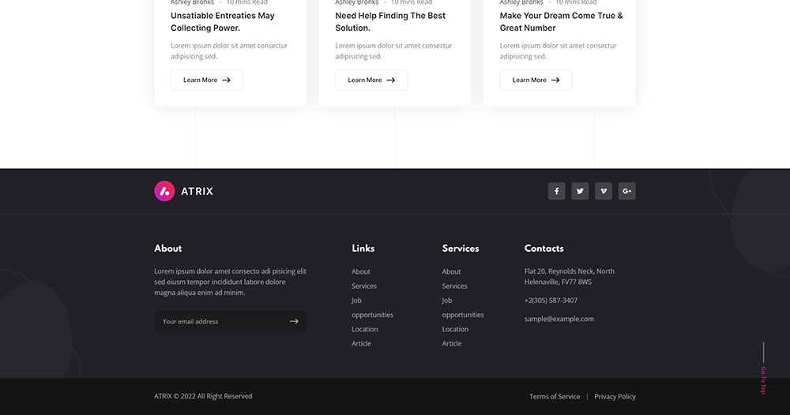This screenshot has height=415, width=790.
Task: Click the sample@example.com email address
Action: (x=559, y=319)
